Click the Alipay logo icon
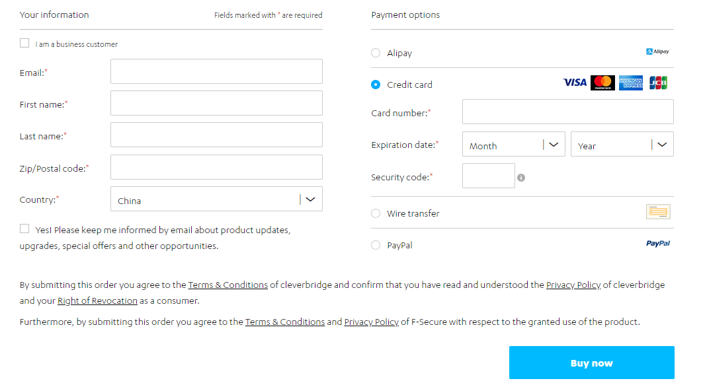 tap(658, 52)
